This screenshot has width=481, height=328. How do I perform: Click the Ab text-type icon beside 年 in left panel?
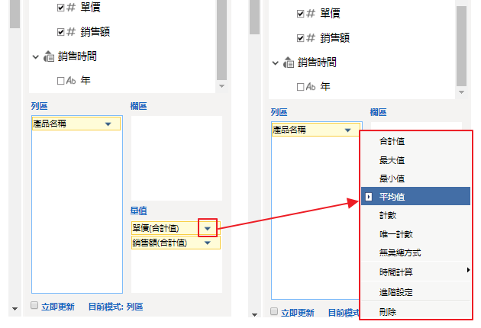[x=72, y=80]
